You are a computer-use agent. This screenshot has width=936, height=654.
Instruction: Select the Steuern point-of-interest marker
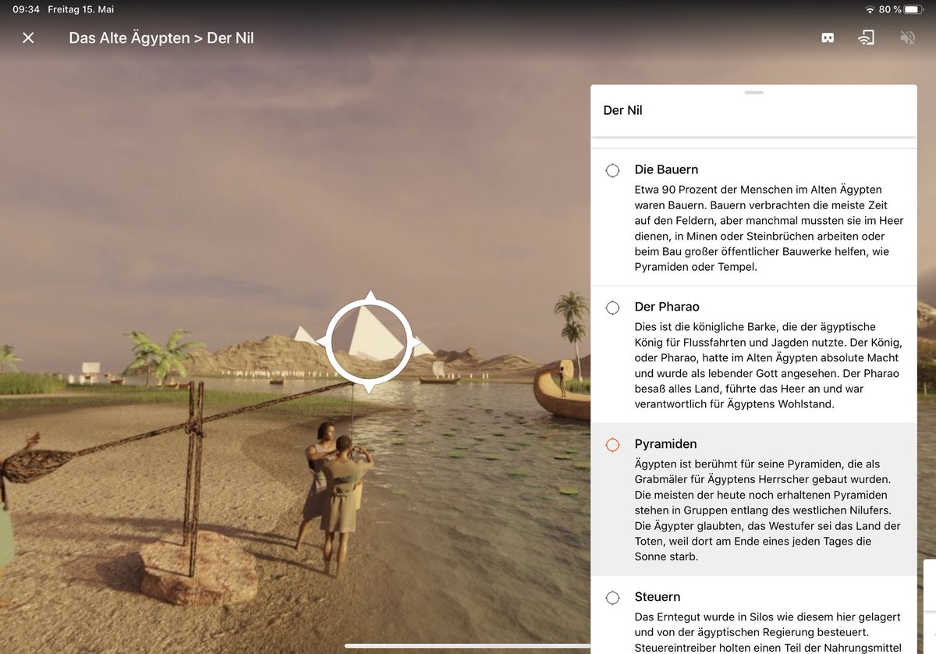pos(613,598)
